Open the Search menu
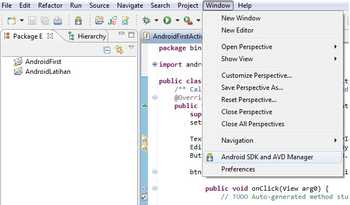Image resolution: width=350 pixels, height=205 pixels. pos(160,6)
